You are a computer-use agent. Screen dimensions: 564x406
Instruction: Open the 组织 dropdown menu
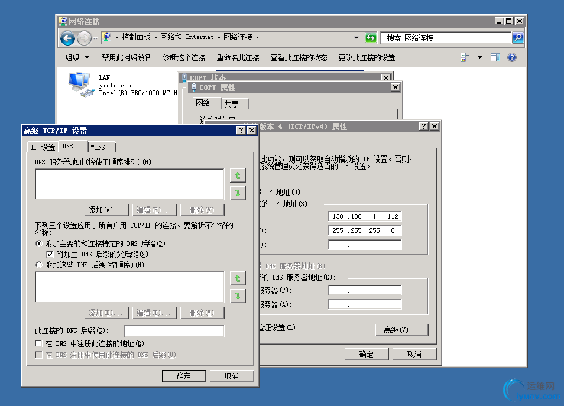point(76,57)
